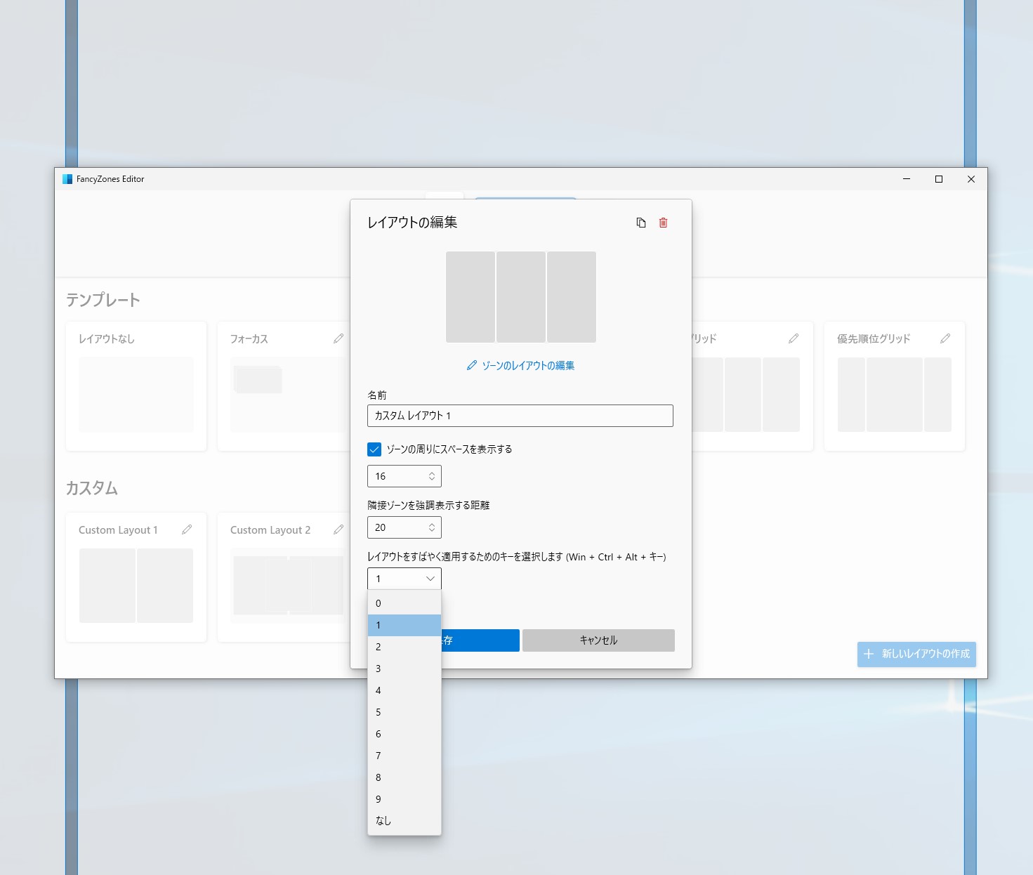1033x875 pixels.
Task: Decrease the 隣接ゾーン distance with the stepper
Action: pyautogui.click(x=432, y=532)
